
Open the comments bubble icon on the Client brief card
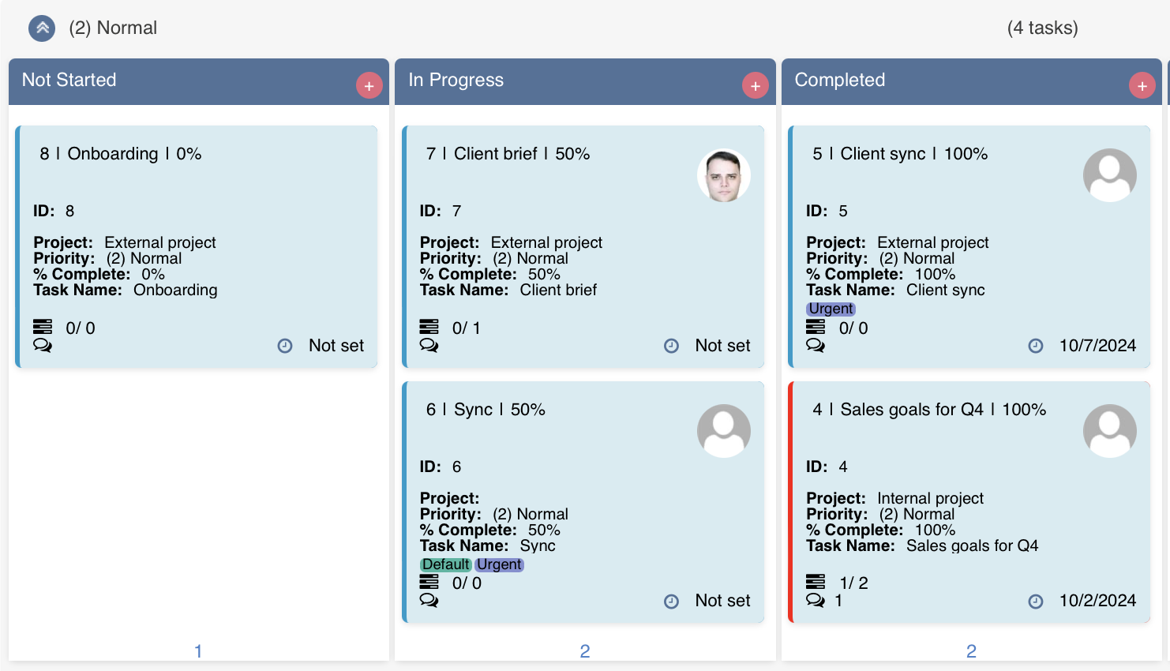pos(429,345)
